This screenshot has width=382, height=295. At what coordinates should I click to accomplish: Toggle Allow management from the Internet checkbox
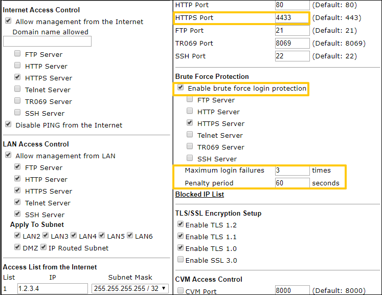pyautogui.click(x=8, y=22)
